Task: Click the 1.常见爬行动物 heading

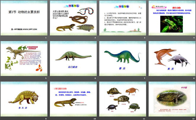Action: point(60,89)
